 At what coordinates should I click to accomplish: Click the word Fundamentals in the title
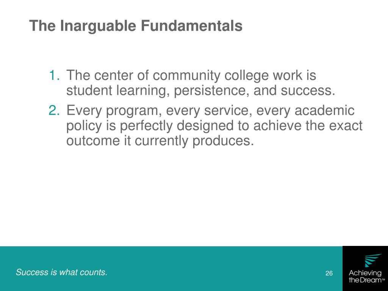coord(192,25)
